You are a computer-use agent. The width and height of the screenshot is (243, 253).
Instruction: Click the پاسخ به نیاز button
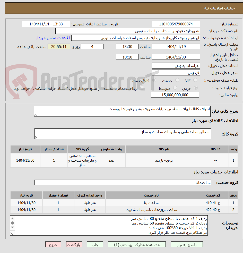[x=187, y=245]
